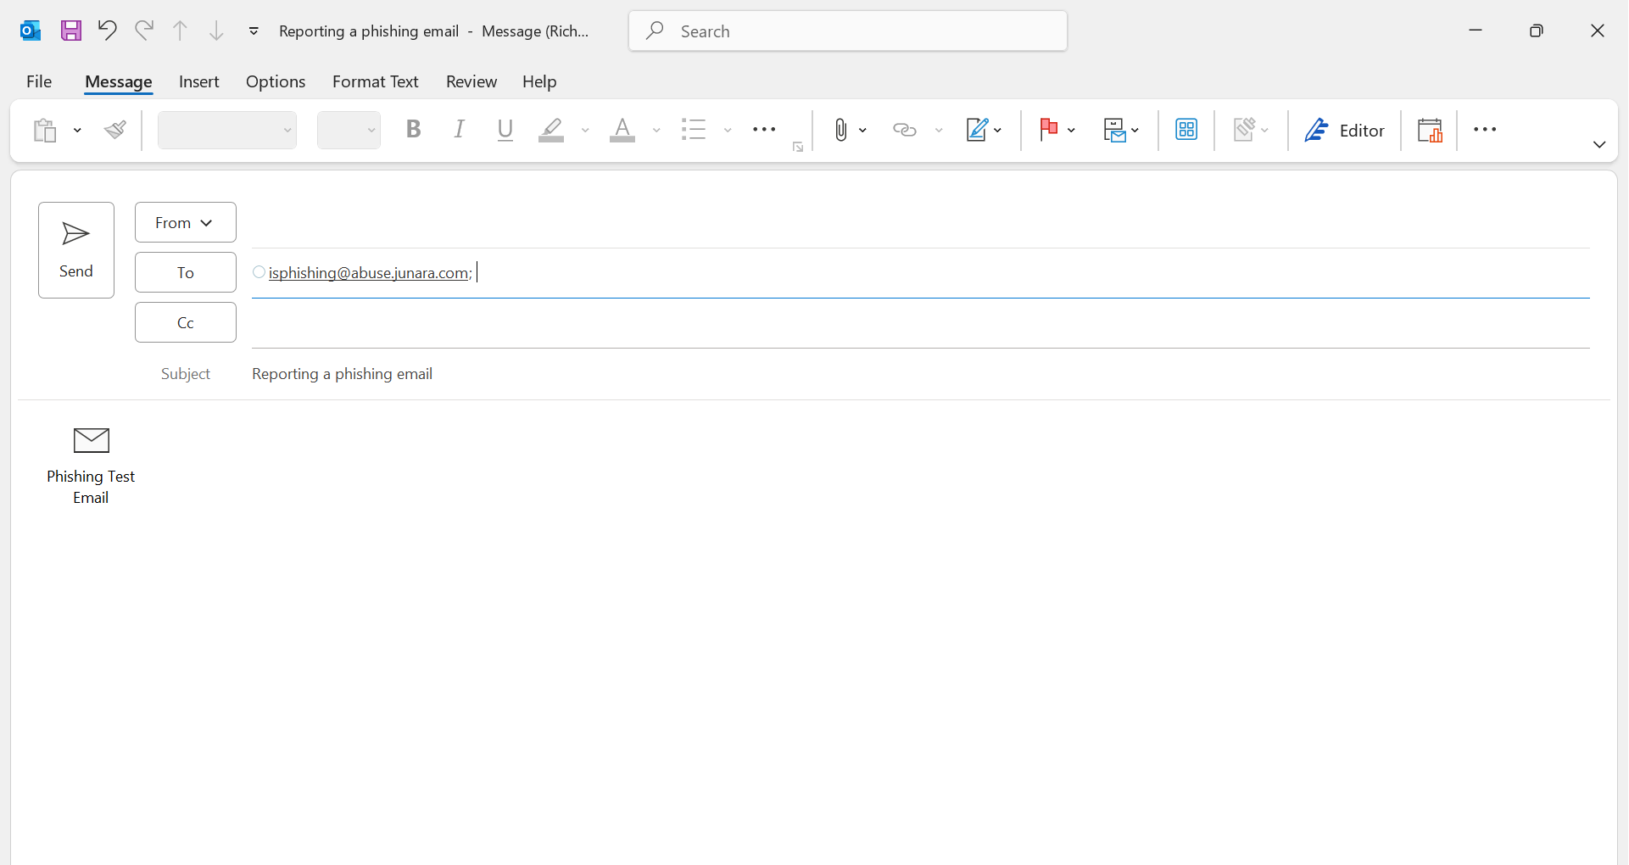The image size is (1629, 865).
Task: Show more formatting options ellipsis
Action: pos(764,130)
